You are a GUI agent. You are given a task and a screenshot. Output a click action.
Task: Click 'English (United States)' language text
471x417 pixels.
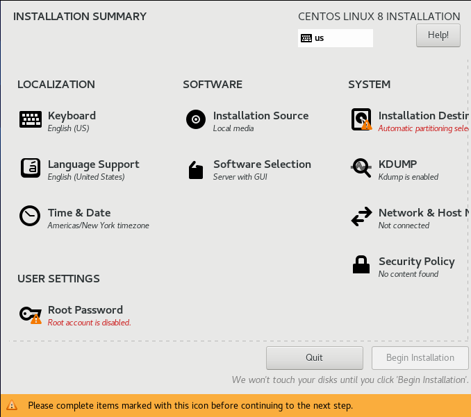click(x=86, y=177)
